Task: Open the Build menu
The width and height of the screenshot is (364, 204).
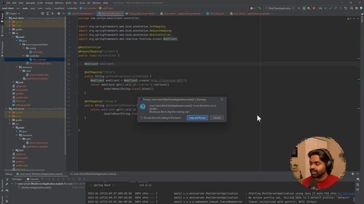Action: 68,3
